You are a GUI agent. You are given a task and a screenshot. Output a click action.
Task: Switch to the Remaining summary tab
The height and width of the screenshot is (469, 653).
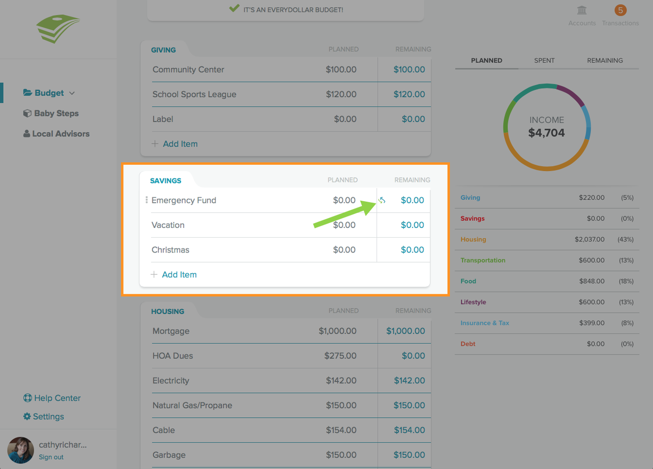[605, 60]
